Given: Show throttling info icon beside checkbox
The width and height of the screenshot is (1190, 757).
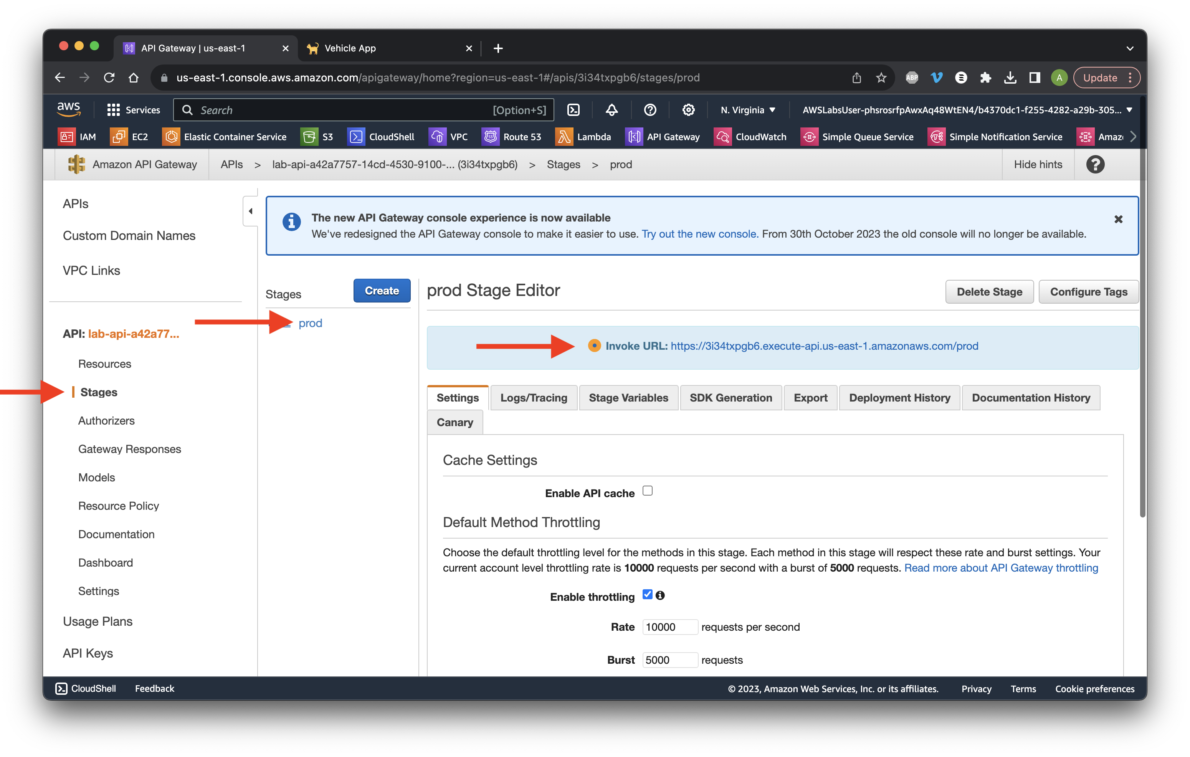Looking at the screenshot, I should pyautogui.click(x=660, y=595).
